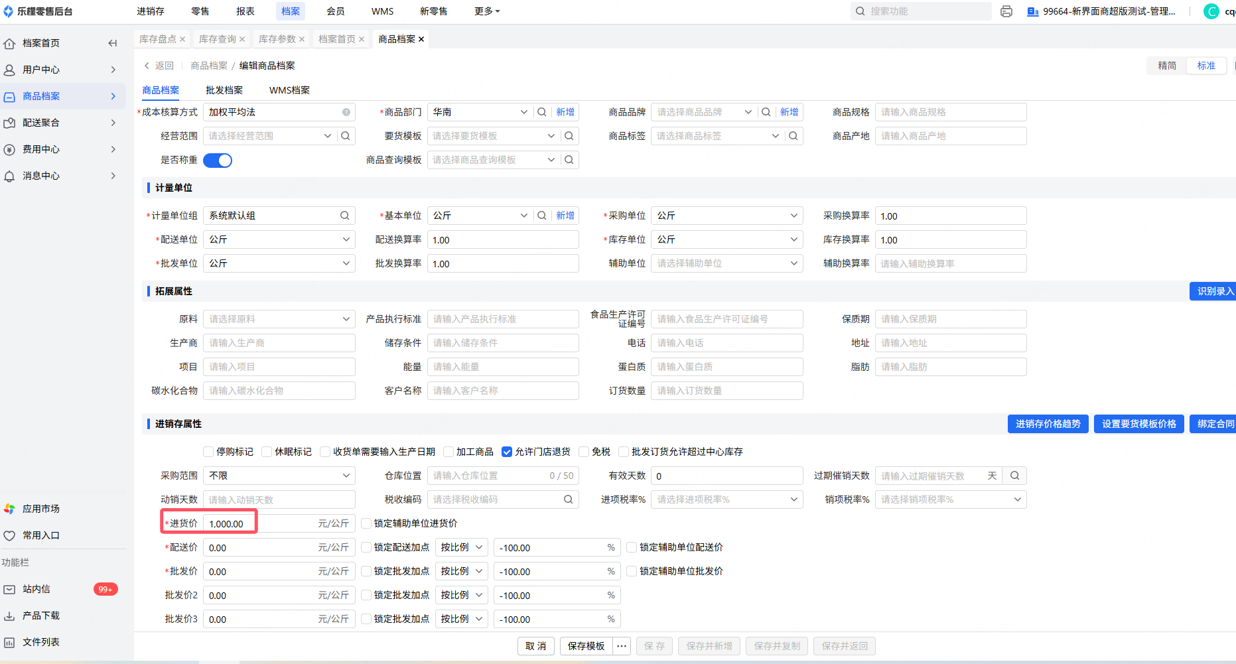Click the printer icon in the top bar
The width and height of the screenshot is (1236, 664).
[1006, 11]
